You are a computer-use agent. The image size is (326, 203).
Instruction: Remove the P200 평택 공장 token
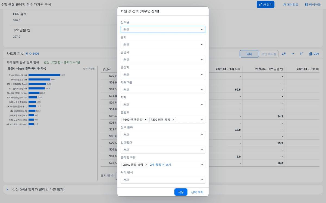(173, 120)
